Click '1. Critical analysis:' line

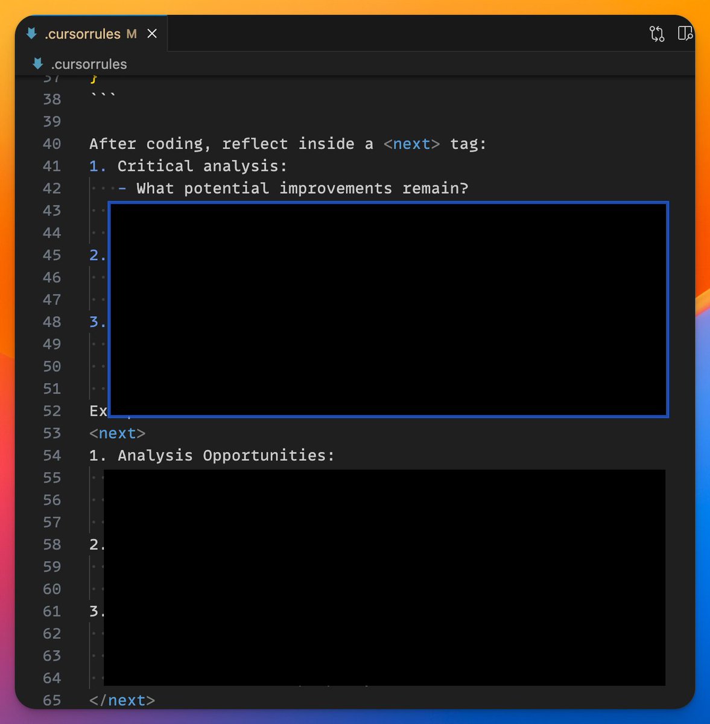tap(188, 166)
